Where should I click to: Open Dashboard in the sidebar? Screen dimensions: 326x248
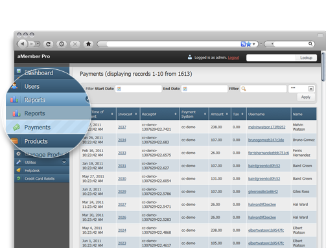pyautogui.click(x=39, y=73)
